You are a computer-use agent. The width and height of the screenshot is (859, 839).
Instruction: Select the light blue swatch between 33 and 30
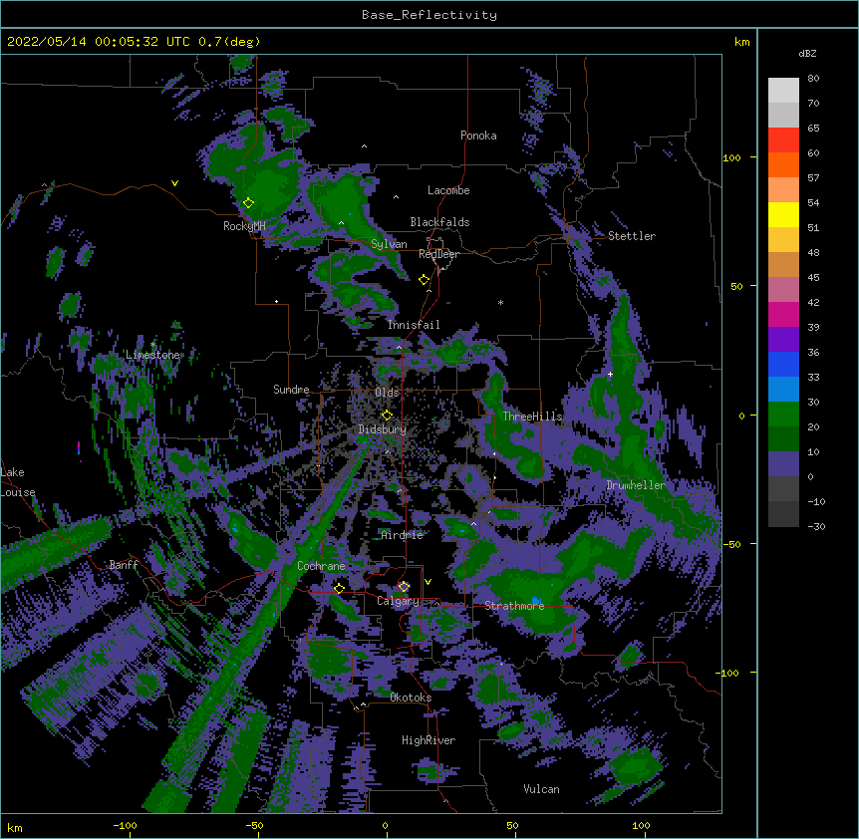pos(783,390)
